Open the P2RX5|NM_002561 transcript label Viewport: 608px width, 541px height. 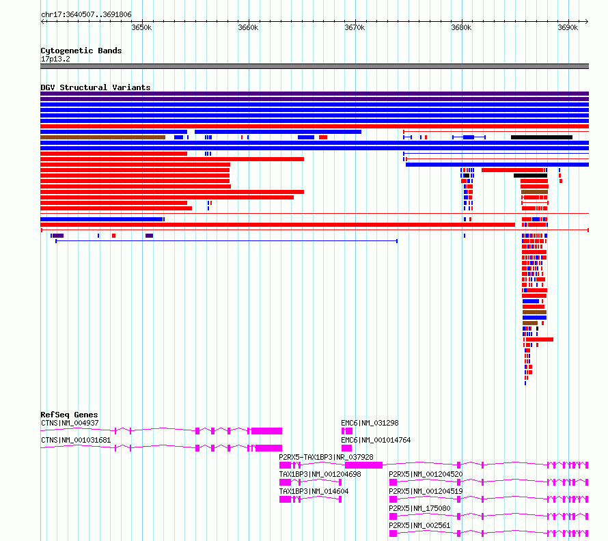(419, 525)
